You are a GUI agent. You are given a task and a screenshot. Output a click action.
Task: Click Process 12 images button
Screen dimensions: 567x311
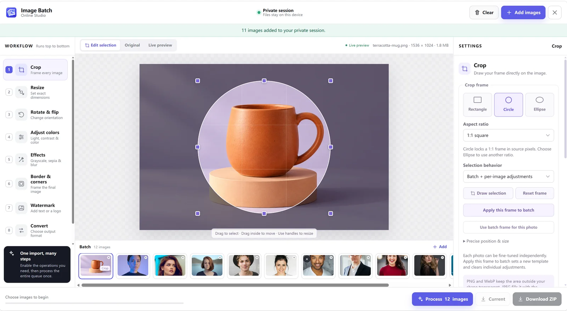pos(442,299)
